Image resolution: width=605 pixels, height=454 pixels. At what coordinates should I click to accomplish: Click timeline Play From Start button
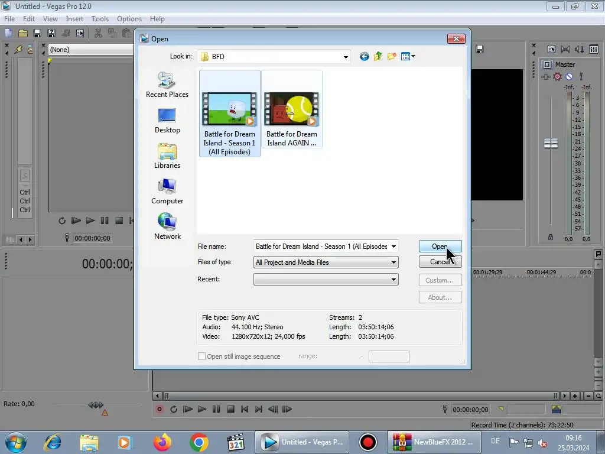187,409
